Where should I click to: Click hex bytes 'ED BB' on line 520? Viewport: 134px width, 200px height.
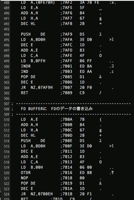point(86,173)
